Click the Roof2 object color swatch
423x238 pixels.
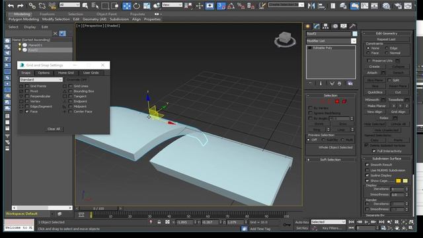pos(355,34)
